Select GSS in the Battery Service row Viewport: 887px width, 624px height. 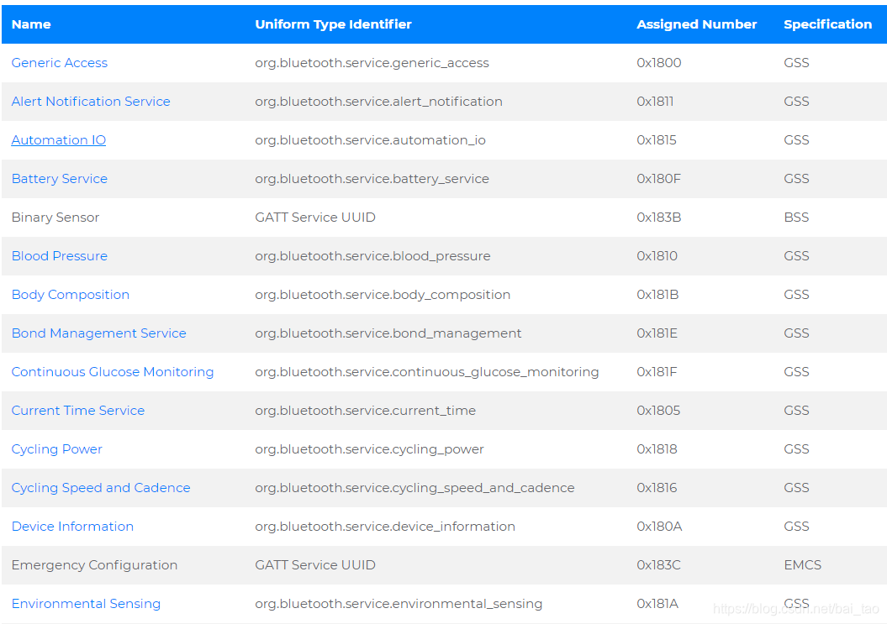[x=796, y=179]
